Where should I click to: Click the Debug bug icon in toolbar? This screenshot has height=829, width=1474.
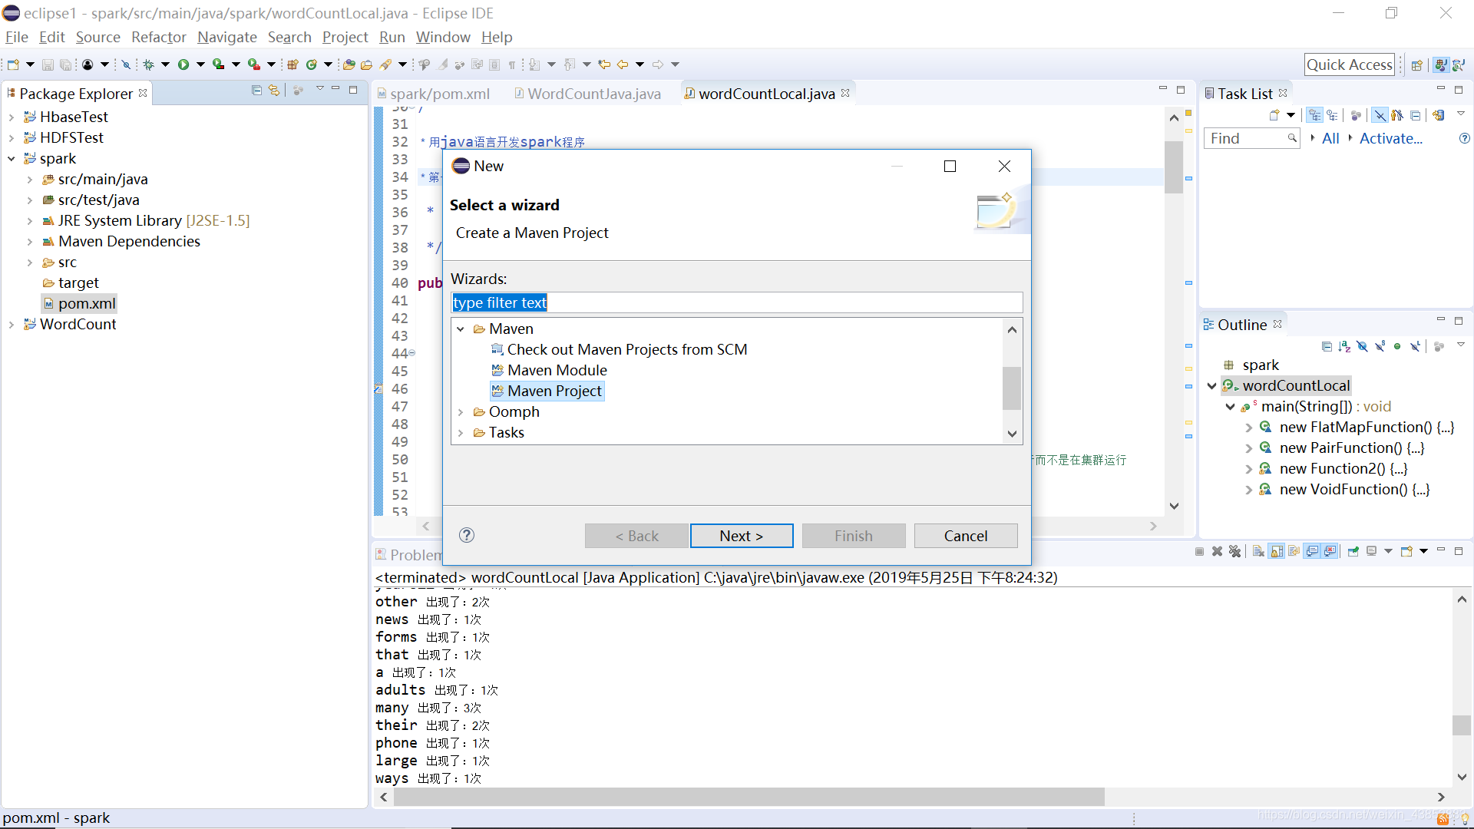point(149,64)
